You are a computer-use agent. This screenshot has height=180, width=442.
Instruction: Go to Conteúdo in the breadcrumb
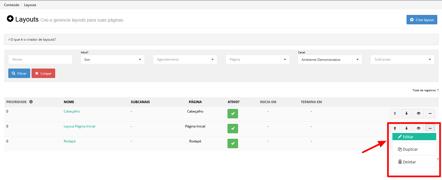pyautogui.click(x=12, y=5)
